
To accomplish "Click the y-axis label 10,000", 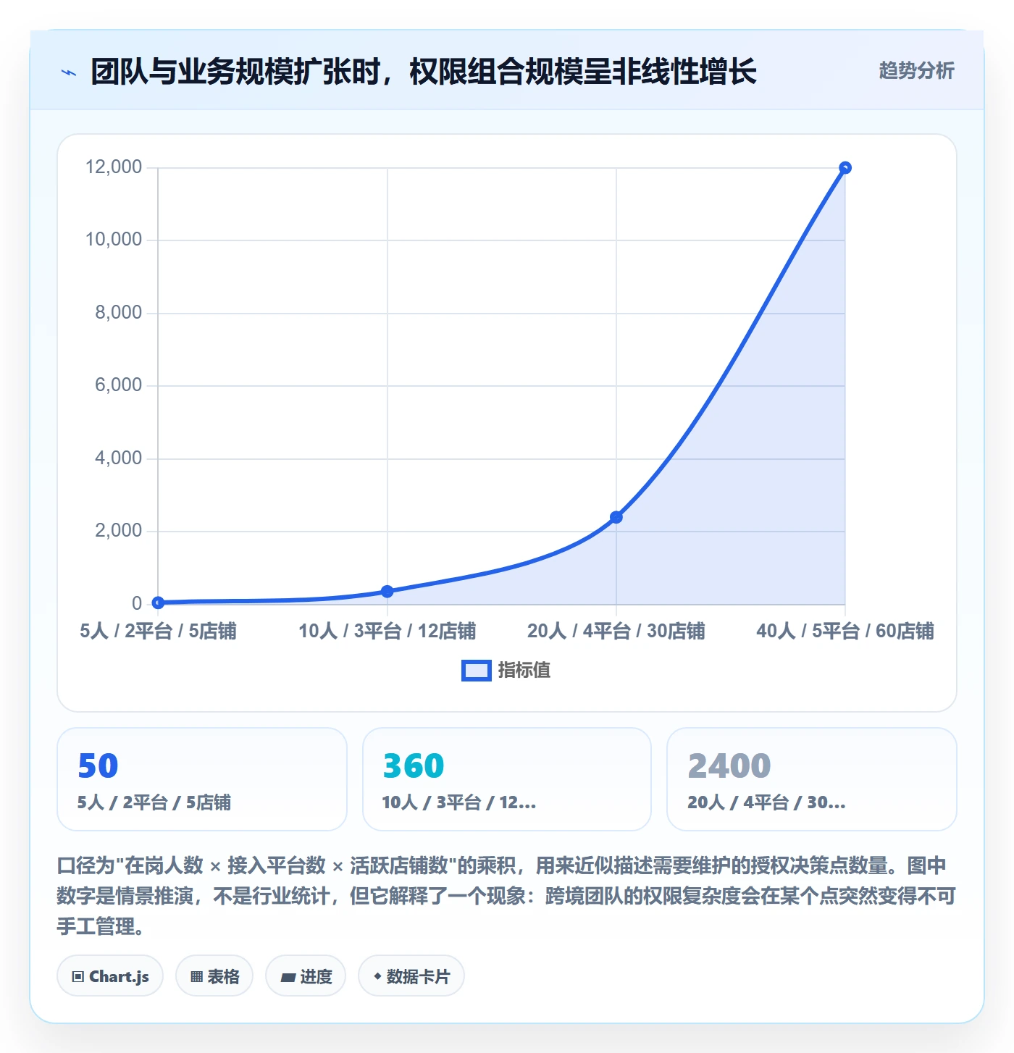I will click(114, 240).
